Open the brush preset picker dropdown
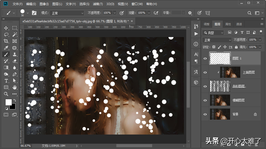Image resolution: width=266 pixels, height=149 pixels. [27, 13]
